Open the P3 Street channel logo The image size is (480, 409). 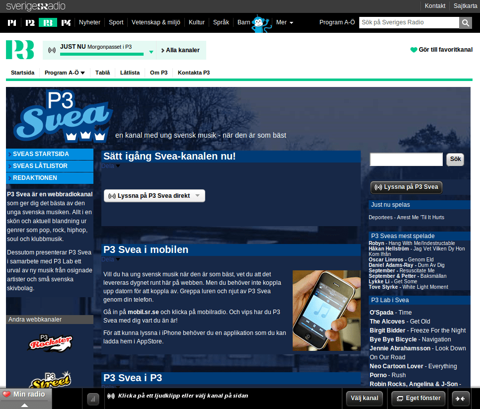(x=50, y=380)
